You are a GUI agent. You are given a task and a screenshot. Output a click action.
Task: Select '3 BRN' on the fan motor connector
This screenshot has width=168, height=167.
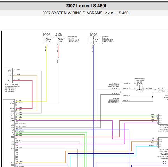pyautogui.click(x=17, y=74)
